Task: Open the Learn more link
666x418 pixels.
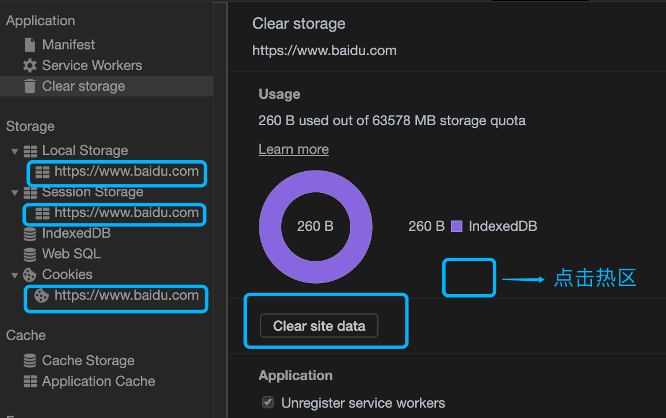Action: [293, 149]
